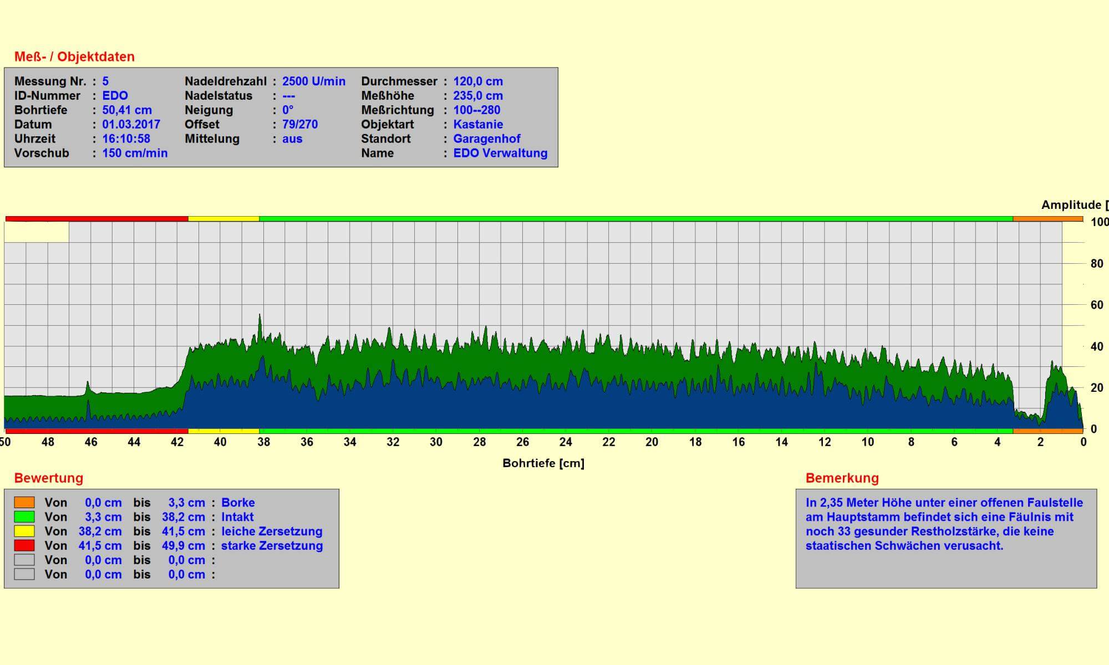Click the Bemerkung heading
The image size is (1109, 665).
[842, 478]
